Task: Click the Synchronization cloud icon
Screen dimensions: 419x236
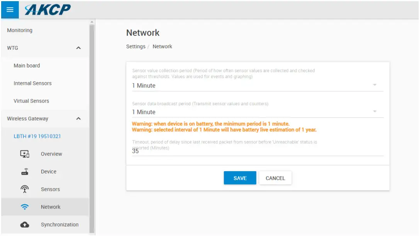Action: pos(25,225)
